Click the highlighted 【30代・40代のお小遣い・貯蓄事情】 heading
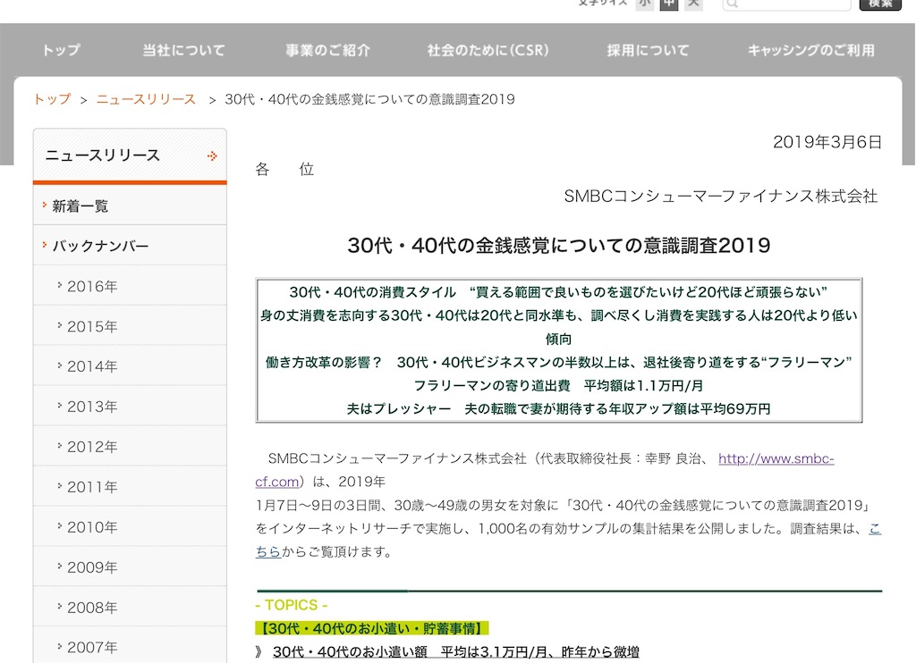 click(x=371, y=628)
